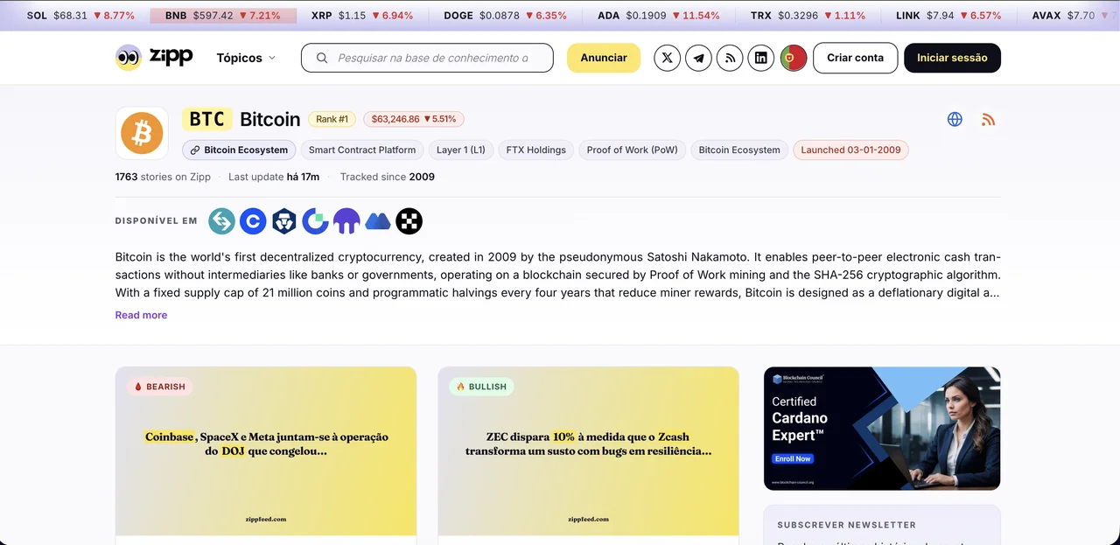Select TRX ticker in price bar

(808, 16)
